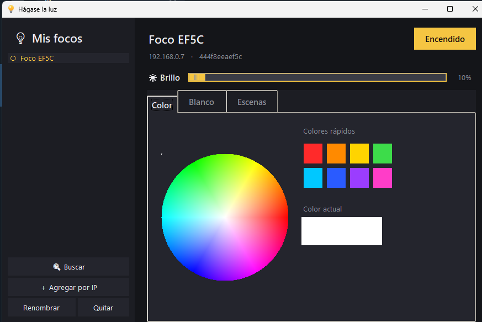Viewport: 482px width, 322px height.
Task: Click the Buscar button
Action: pyautogui.click(x=68, y=267)
